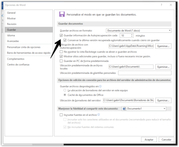Screen dimensions: 179x147
Task: Click Examinar for server drafts location
Action: 163,100
